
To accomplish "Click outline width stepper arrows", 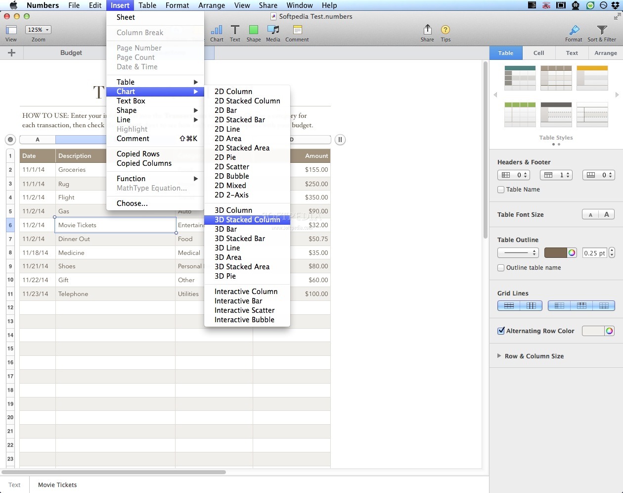I will pos(612,253).
